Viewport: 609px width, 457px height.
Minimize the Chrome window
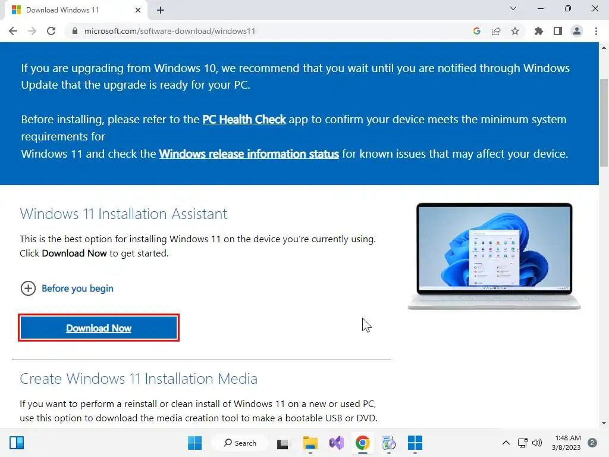(541, 8)
